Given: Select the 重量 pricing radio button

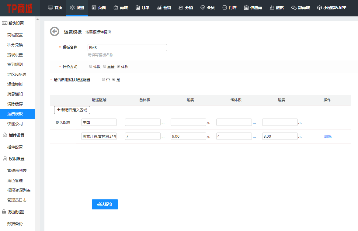Looking at the screenshot, I should 105,66.
